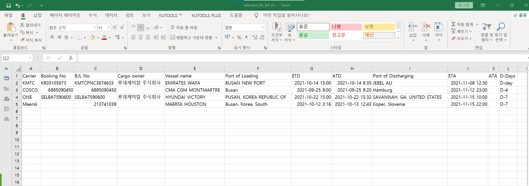Viewport: 529px width, 186px height.
Task: Switch to the 수식 (Formulas) tab
Action: point(93,15)
